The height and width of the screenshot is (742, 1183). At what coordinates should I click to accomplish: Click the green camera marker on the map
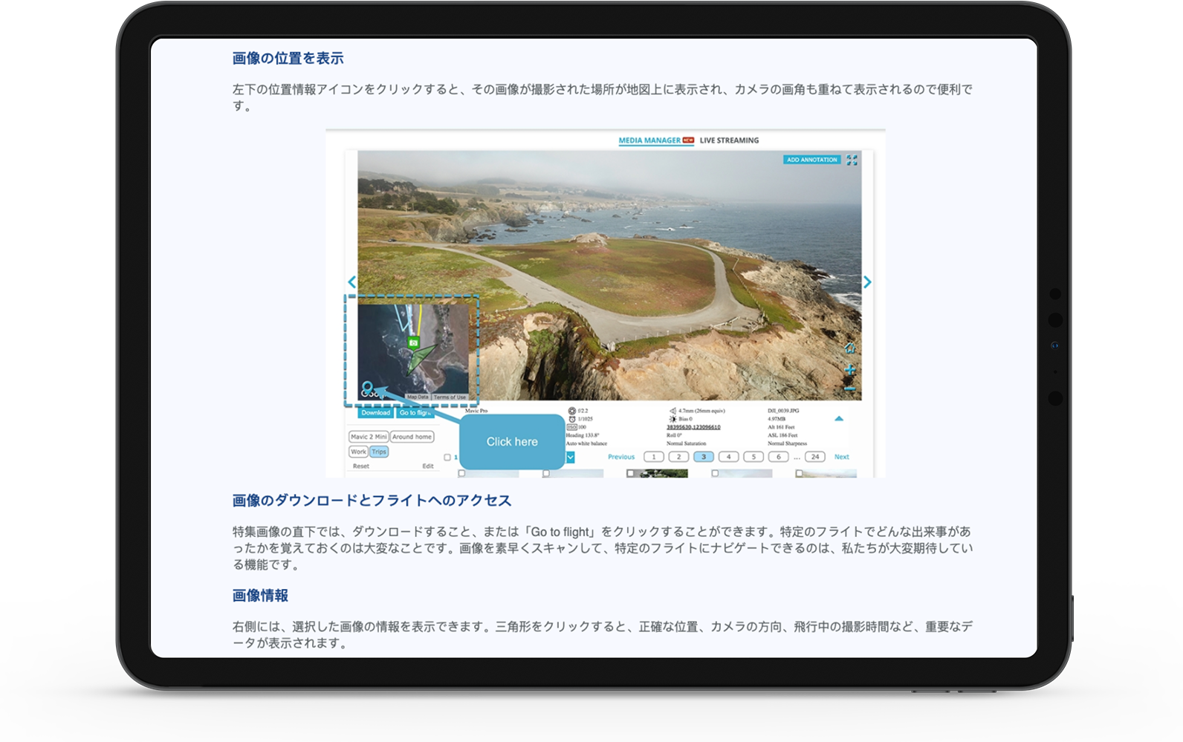tap(412, 342)
